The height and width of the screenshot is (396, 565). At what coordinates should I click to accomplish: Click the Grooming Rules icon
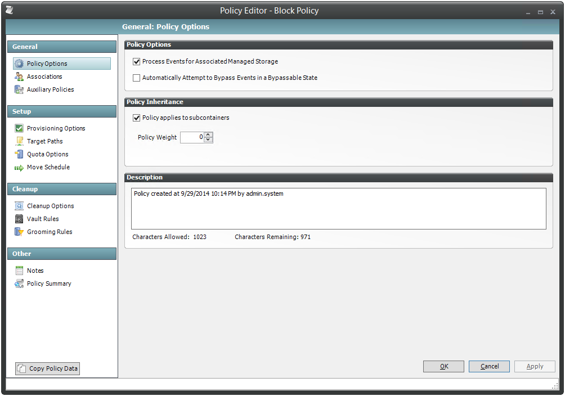click(19, 232)
